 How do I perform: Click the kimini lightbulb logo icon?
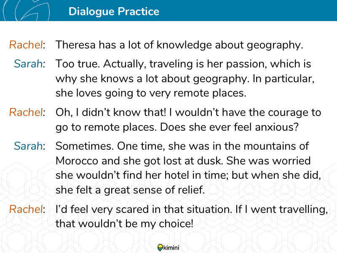point(160,248)
